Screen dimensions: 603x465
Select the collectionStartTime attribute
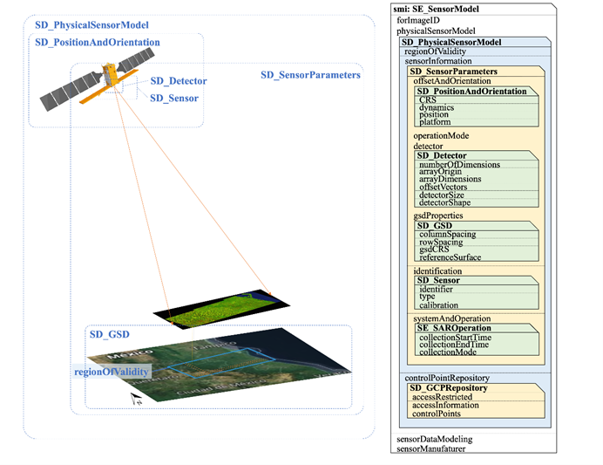[455, 338]
